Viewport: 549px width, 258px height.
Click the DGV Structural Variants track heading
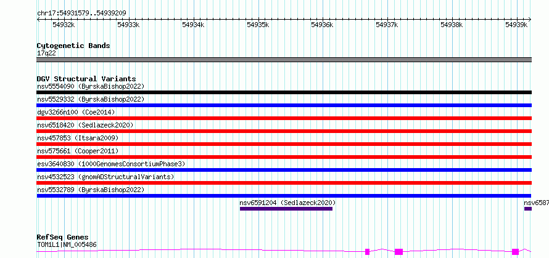(86, 79)
